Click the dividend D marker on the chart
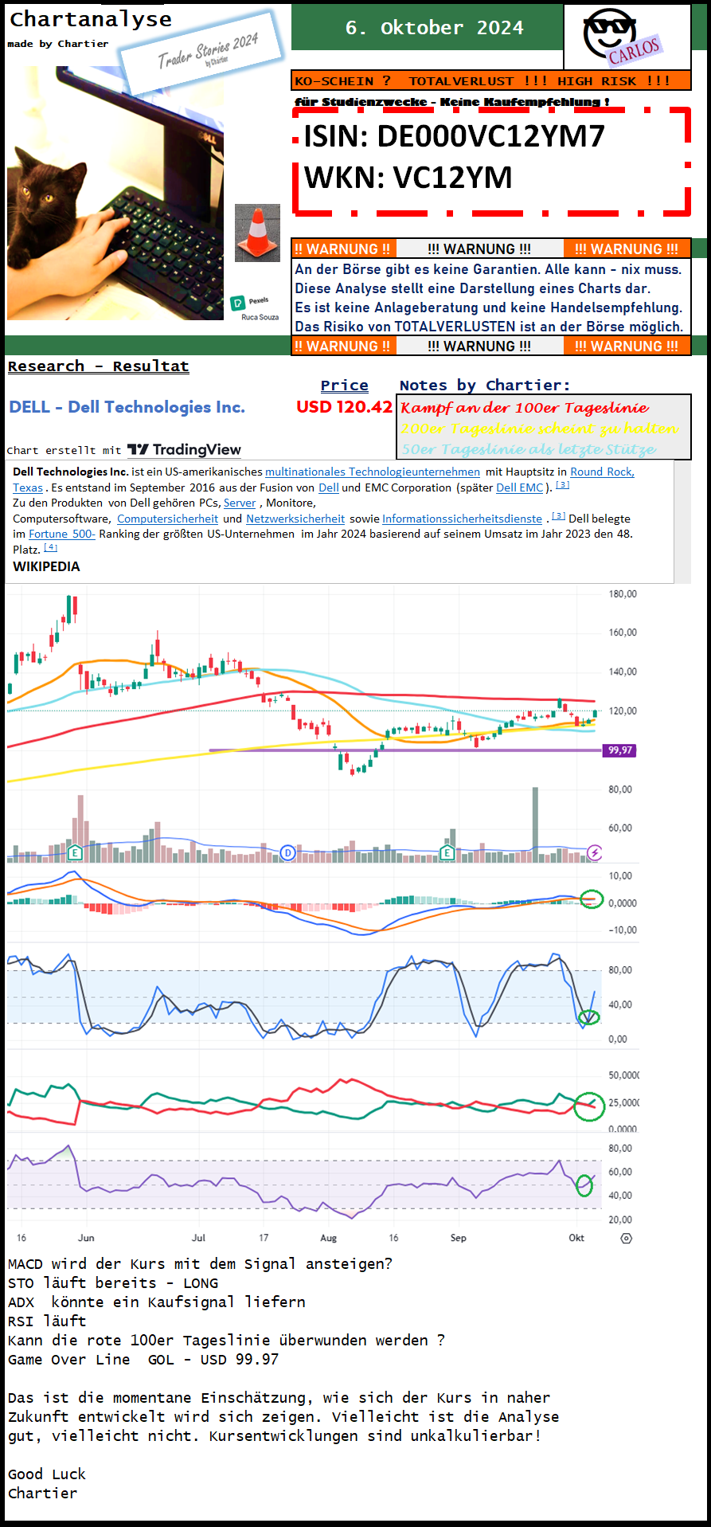The image size is (711, 1527). coord(287,853)
